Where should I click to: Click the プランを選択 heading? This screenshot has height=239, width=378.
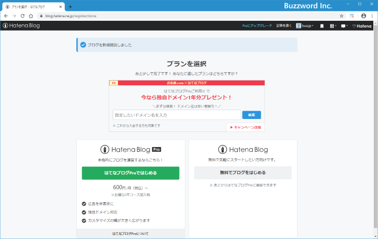186,64
